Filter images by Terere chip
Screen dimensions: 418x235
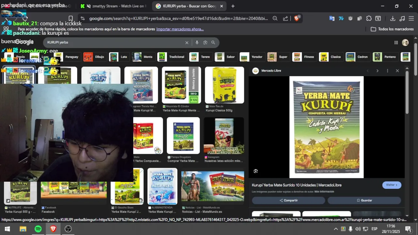click(x=201, y=57)
